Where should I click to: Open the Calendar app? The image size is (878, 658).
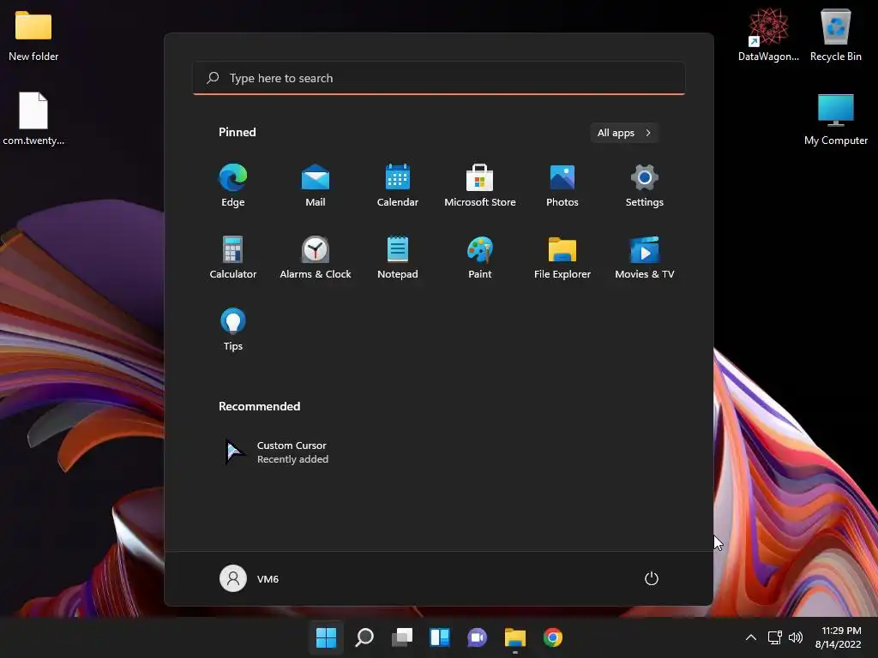(x=398, y=186)
